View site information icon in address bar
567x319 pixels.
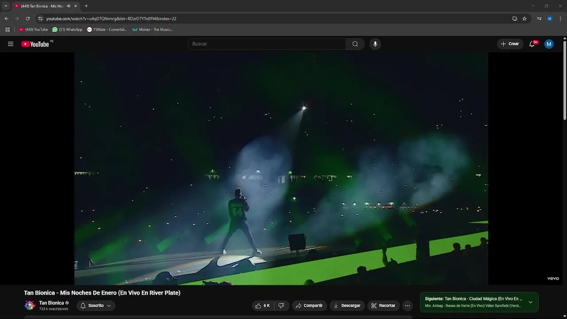click(40, 19)
